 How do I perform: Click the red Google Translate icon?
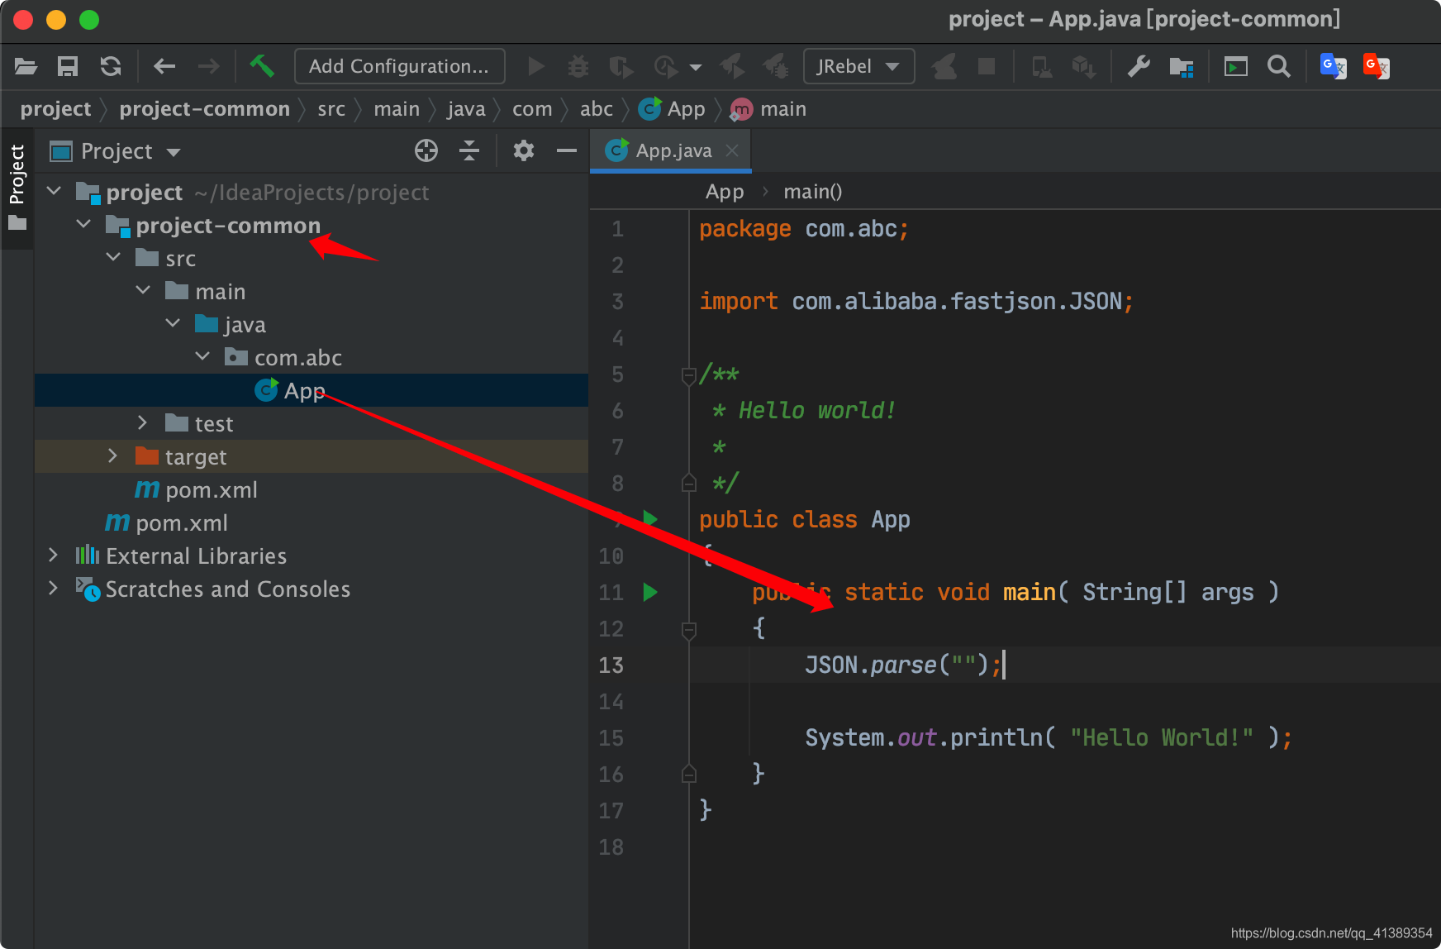coord(1377,66)
